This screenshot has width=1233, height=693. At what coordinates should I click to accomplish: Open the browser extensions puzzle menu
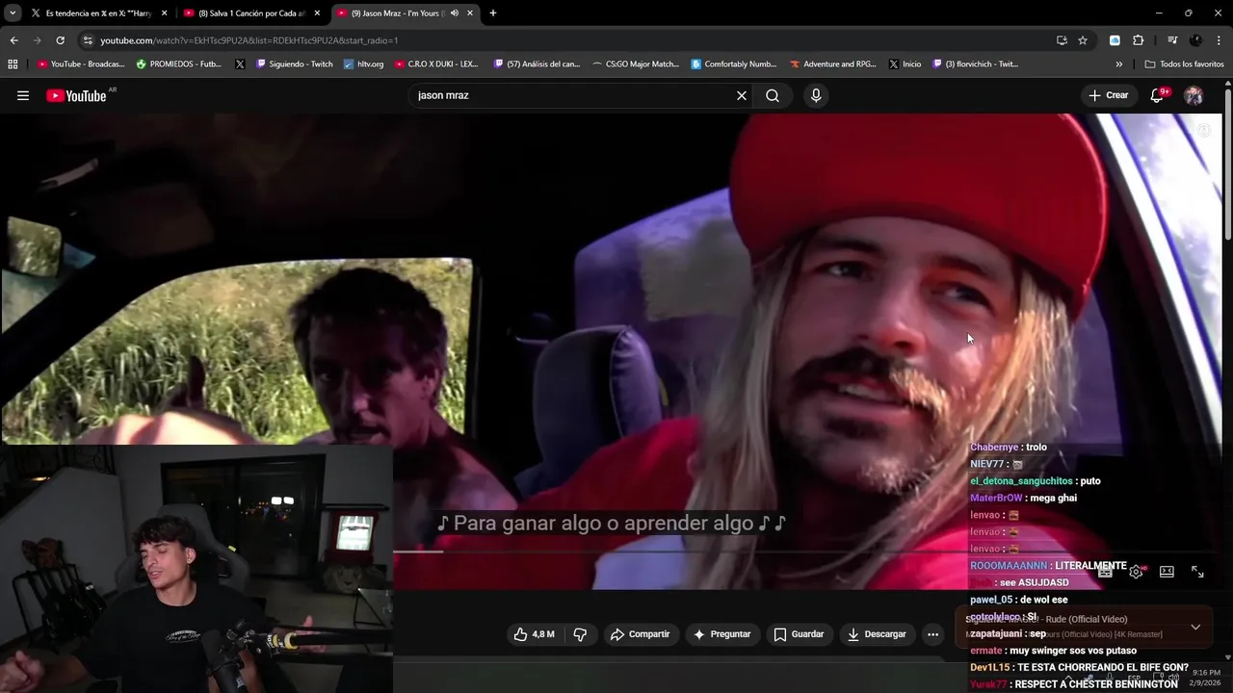(x=1139, y=40)
